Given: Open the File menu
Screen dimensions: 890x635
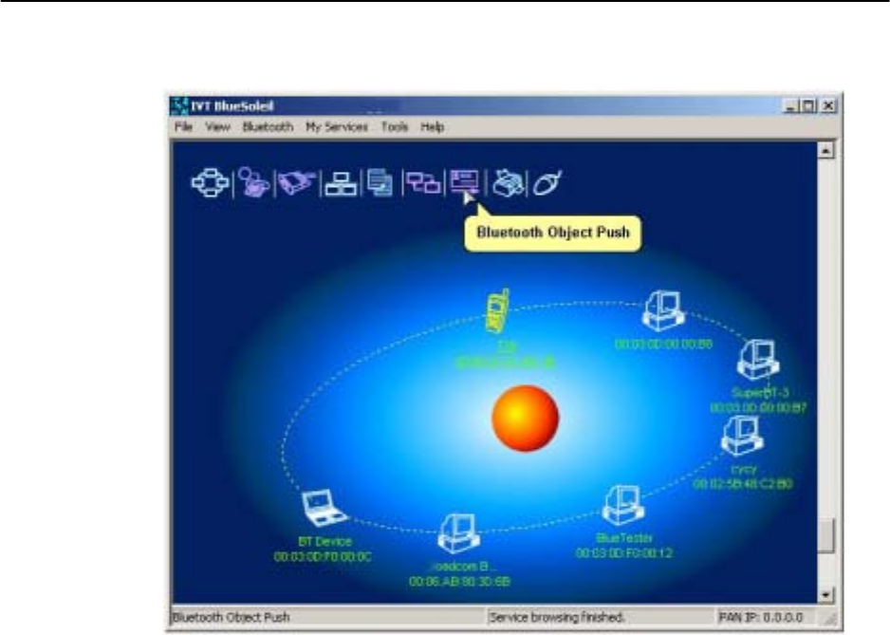Looking at the screenshot, I should coord(183,126).
